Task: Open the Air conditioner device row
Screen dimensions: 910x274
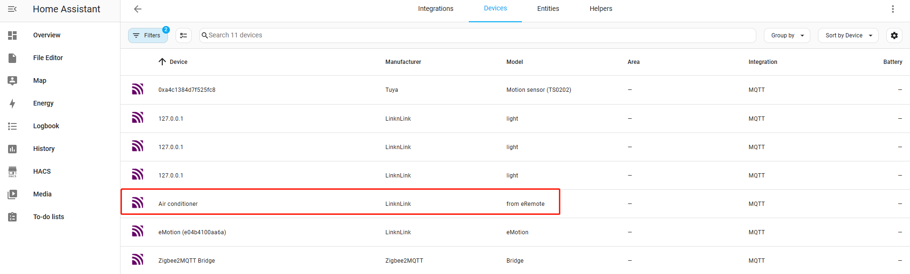Action: 515,204
